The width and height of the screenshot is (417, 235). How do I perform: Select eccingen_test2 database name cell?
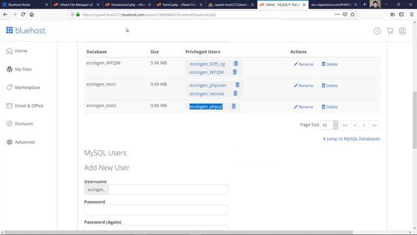click(x=101, y=106)
